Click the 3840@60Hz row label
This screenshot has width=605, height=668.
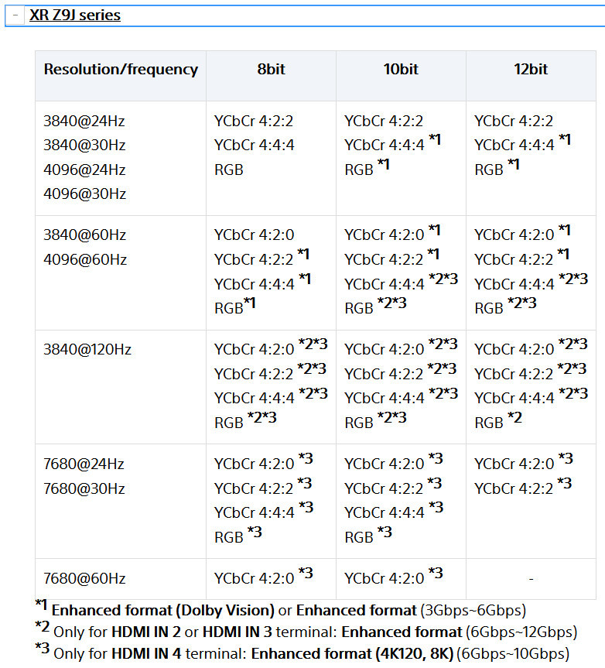84,235
